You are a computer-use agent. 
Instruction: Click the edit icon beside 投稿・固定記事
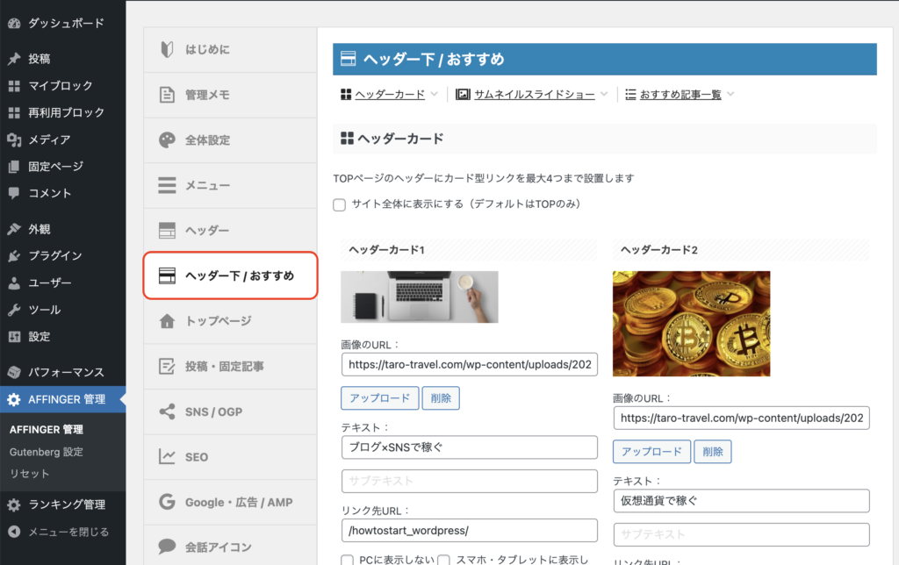coord(167,366)
